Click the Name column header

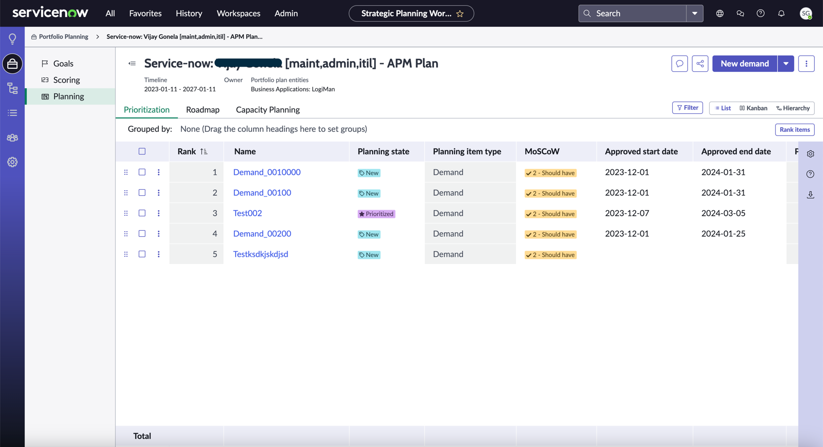(245, 151)
